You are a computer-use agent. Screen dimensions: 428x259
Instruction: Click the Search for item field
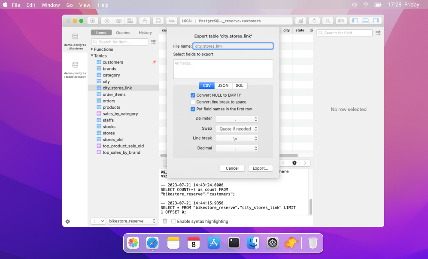pyautogui.click(x=119, y=42)
